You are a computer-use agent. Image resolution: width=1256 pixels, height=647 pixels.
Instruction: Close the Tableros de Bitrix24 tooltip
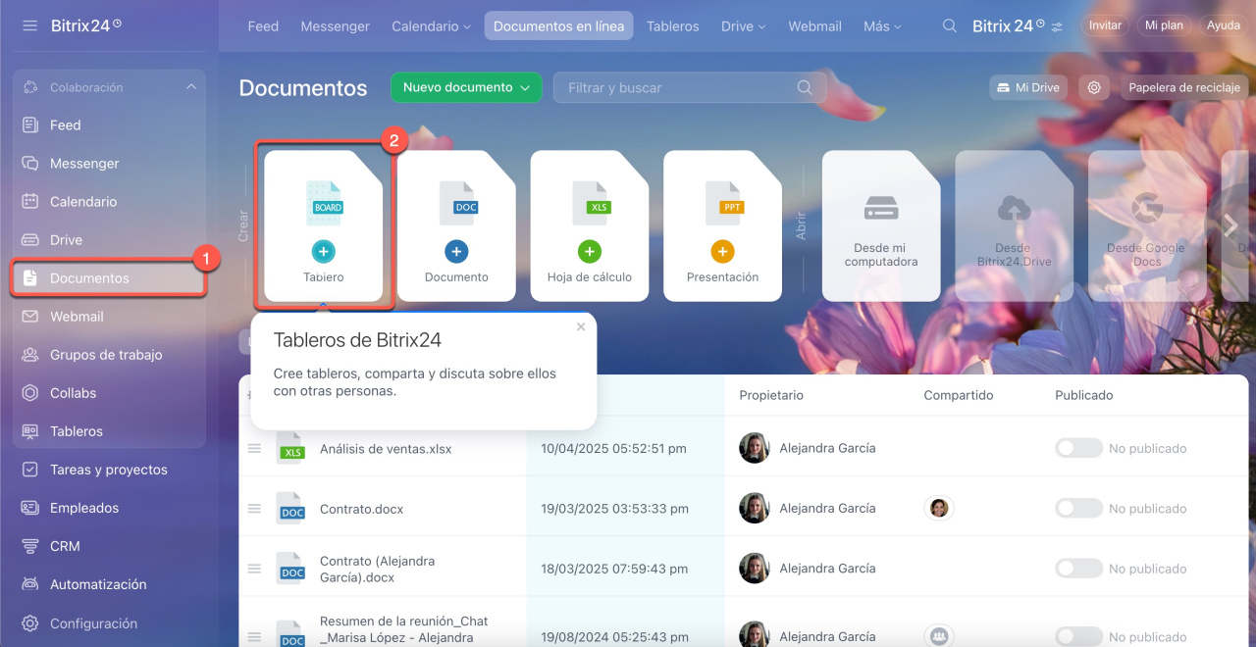pyautogui.click(x=581, y=326)
